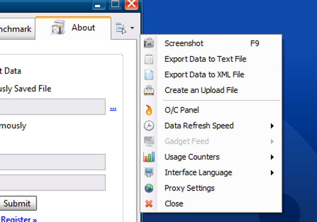Minimize the application window
This screenshot has height=222, width=317.
click(x=99, y=4)
